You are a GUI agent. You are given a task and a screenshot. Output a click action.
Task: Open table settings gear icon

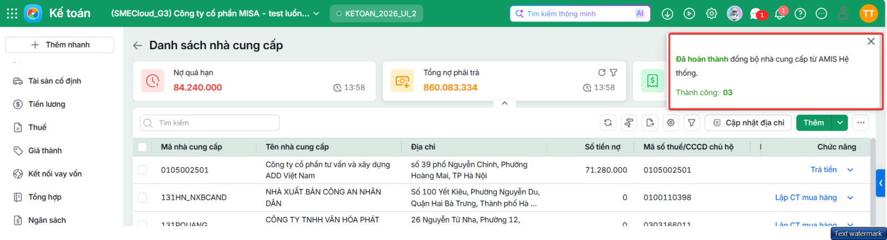[671, 123]
